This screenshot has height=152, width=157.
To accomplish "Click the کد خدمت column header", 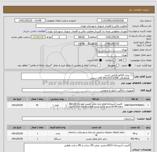I will point(135,127).
